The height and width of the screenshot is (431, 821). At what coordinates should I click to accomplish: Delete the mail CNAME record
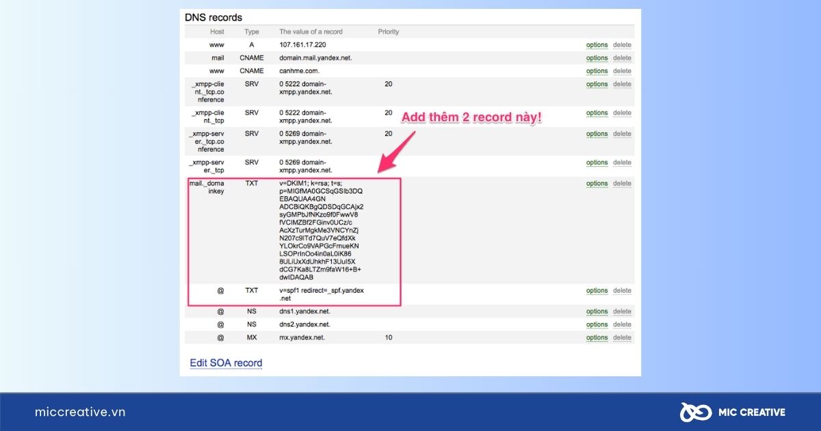622,58
